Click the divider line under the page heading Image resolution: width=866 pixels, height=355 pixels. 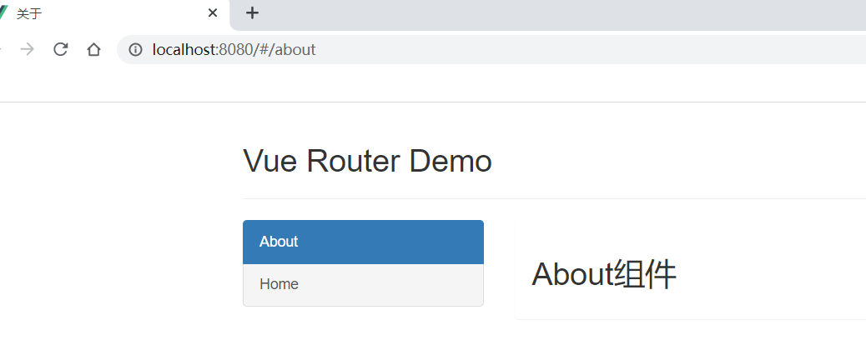[x=551, y=198]
